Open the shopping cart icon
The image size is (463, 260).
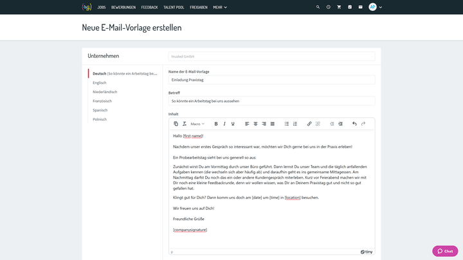point(339,7)
